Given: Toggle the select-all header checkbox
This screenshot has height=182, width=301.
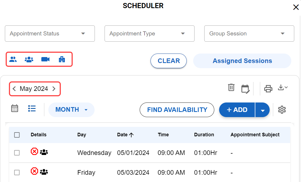Looking at the screenshot, I should point(17,135).
